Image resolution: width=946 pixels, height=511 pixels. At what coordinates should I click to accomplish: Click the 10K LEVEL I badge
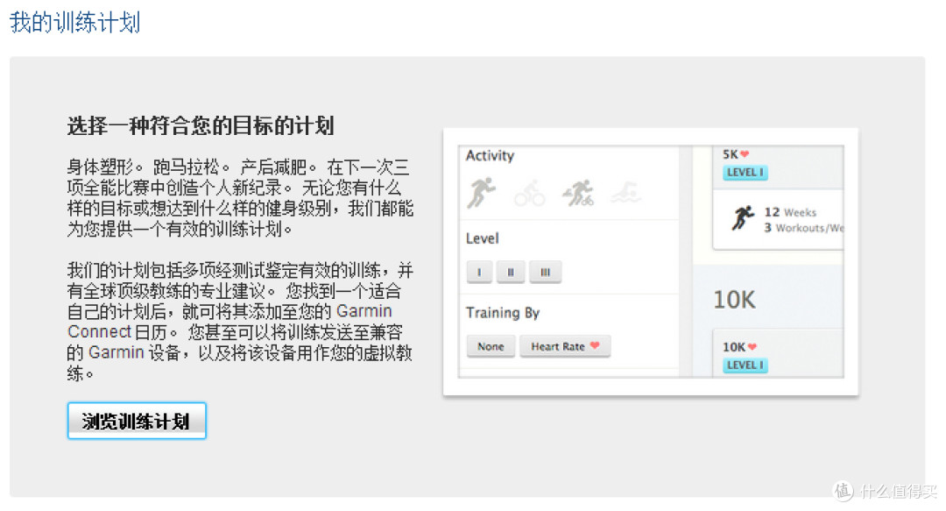tap(745, 366)
